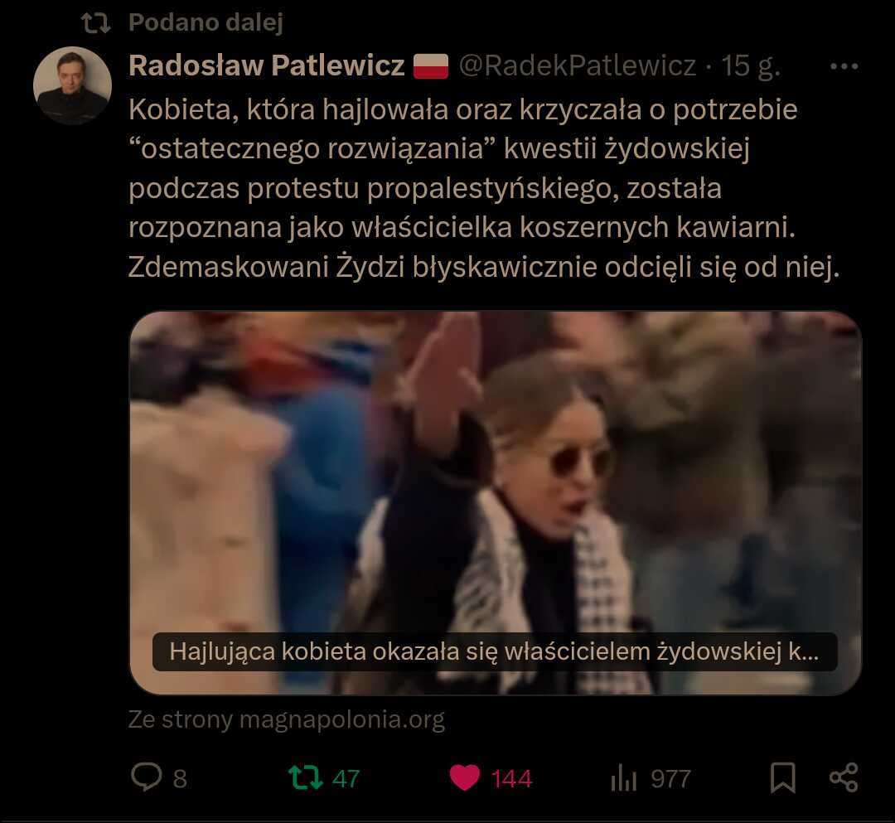This screenshot has height=823, width=895.
Task: Click the repost arrows beside Podano dalej
Action: [x=95, y=23]
